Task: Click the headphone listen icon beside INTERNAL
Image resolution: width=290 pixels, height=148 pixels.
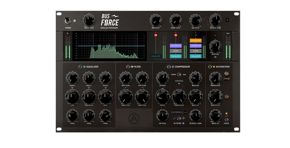Action: [x=185, y=112]
